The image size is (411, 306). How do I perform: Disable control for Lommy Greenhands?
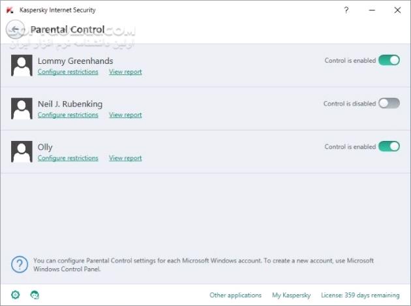pyautogui.click(x=389, y=60)
